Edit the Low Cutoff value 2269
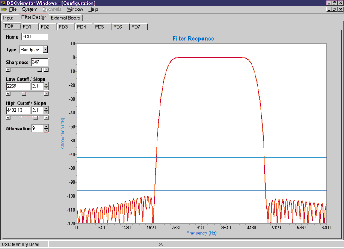344x249 pixels. coord(17,86)
